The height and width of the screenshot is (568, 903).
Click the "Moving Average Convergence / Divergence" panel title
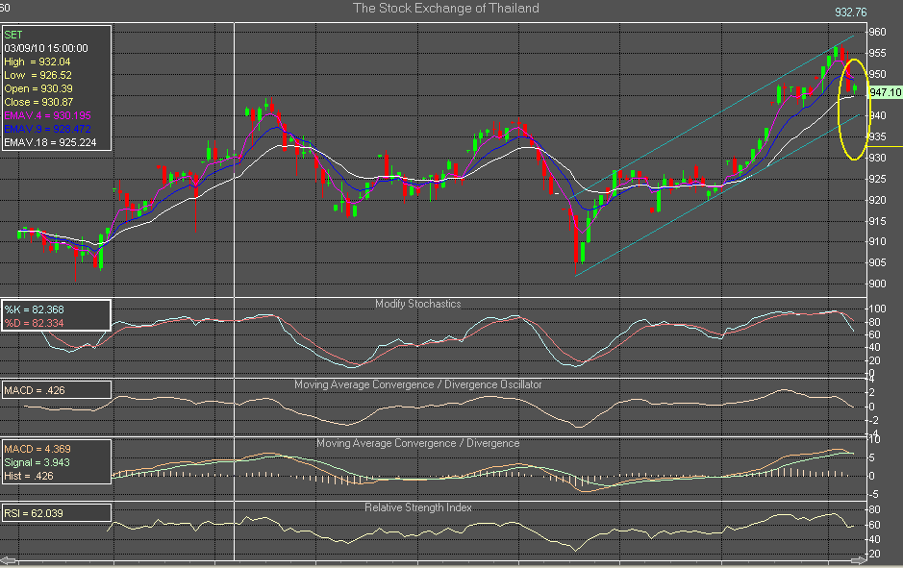pos(418,443)
